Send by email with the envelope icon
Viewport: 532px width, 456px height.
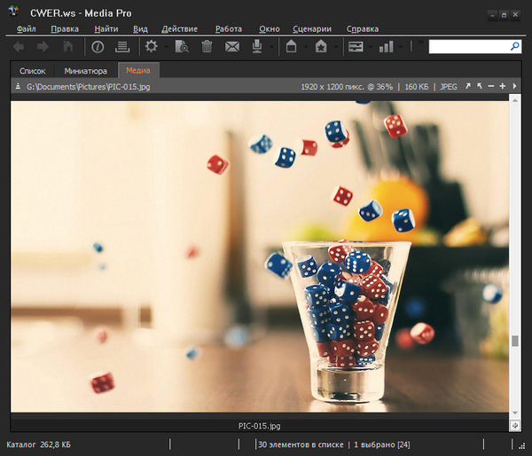point(232,47)
